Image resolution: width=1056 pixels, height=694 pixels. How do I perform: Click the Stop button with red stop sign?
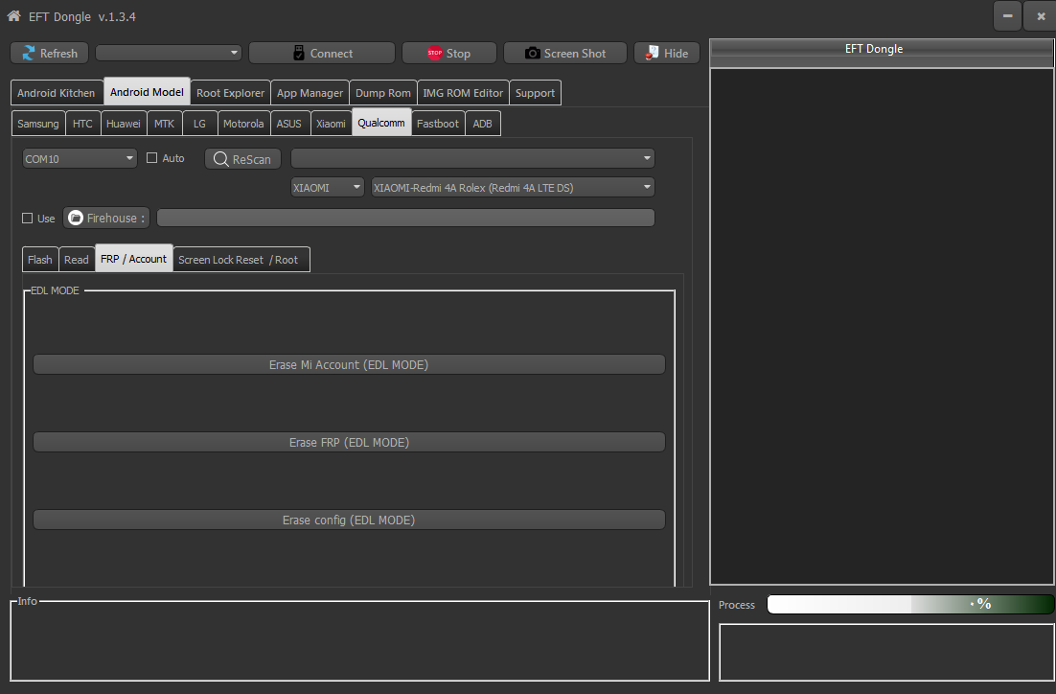tap(449, 54)
